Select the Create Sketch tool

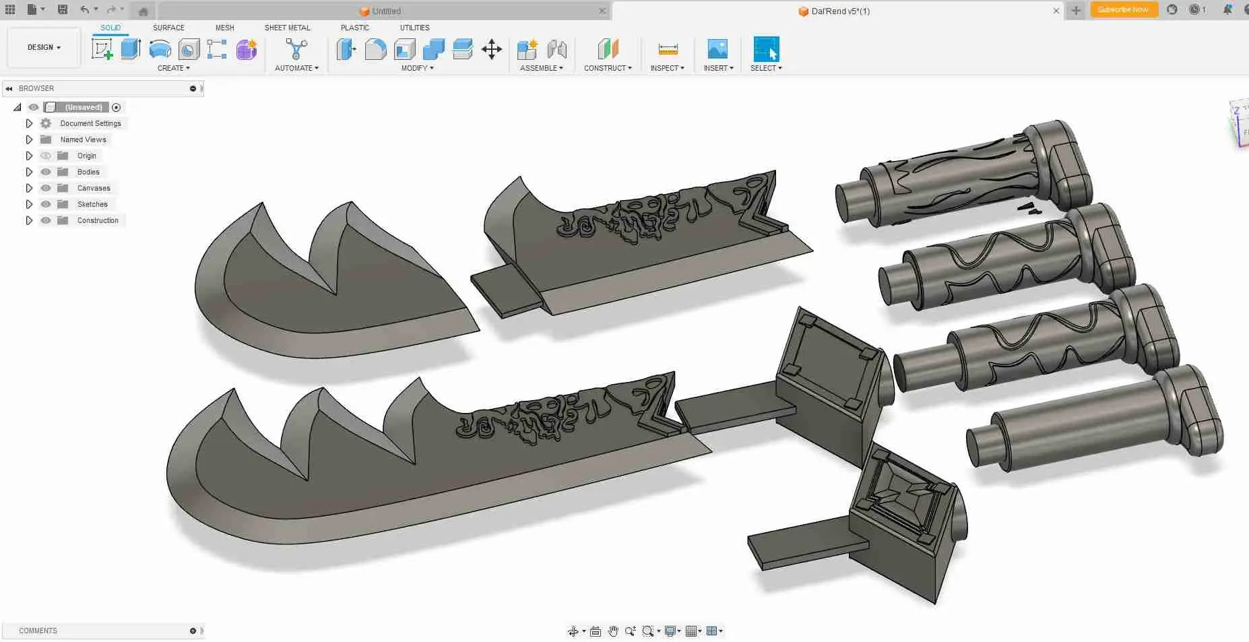(102, 49)
